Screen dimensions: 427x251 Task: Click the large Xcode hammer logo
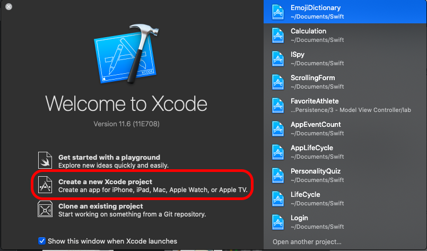tap(126, 54)
